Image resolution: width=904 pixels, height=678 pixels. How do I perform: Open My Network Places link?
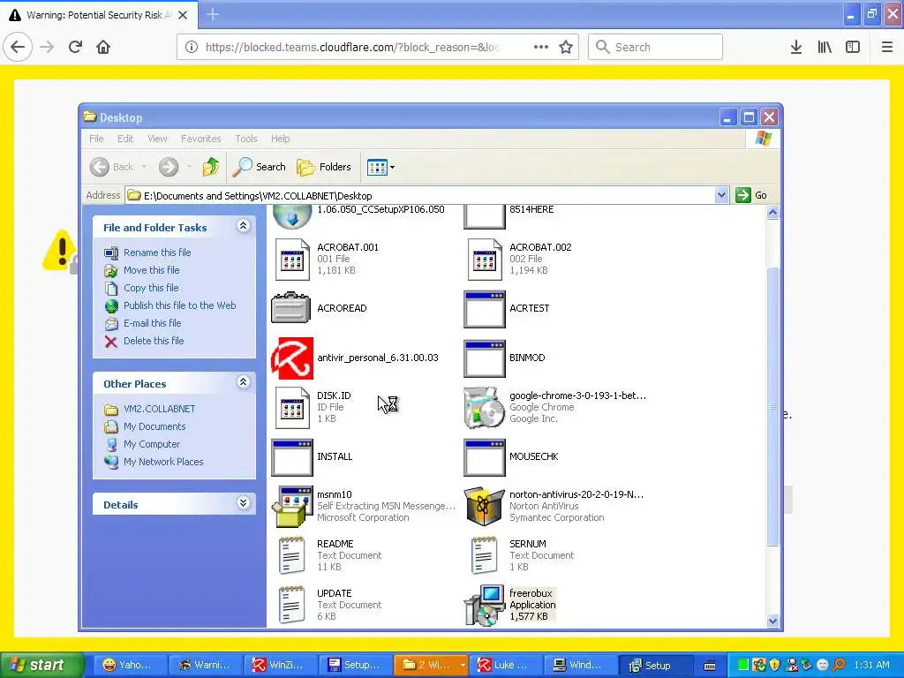(163, 462)
